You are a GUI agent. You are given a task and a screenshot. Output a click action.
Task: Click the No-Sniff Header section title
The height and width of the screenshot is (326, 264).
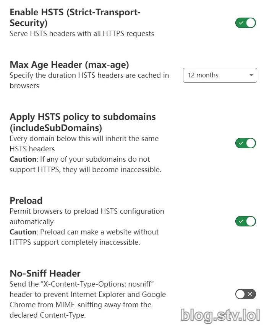pos(45,273)
